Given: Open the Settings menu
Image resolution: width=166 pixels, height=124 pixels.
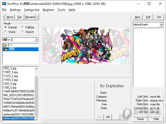Looking at the screenshot, I should (x=15, y=10).
